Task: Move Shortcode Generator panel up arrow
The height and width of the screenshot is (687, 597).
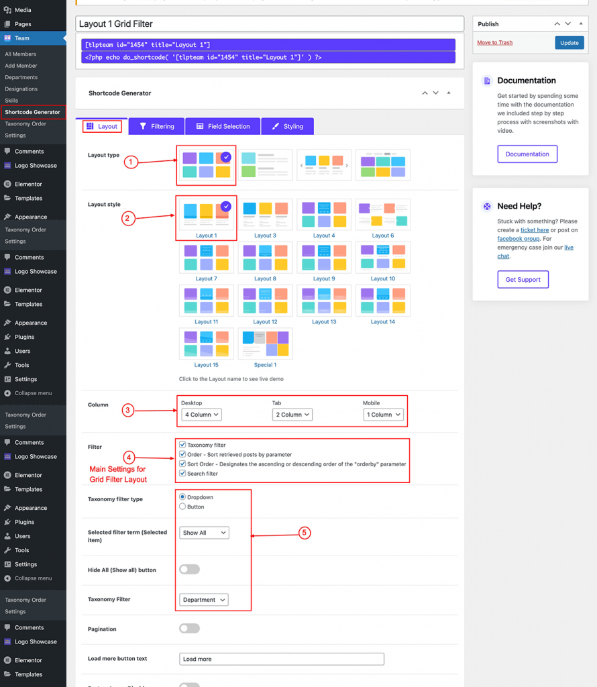Action: click(425, 93)
